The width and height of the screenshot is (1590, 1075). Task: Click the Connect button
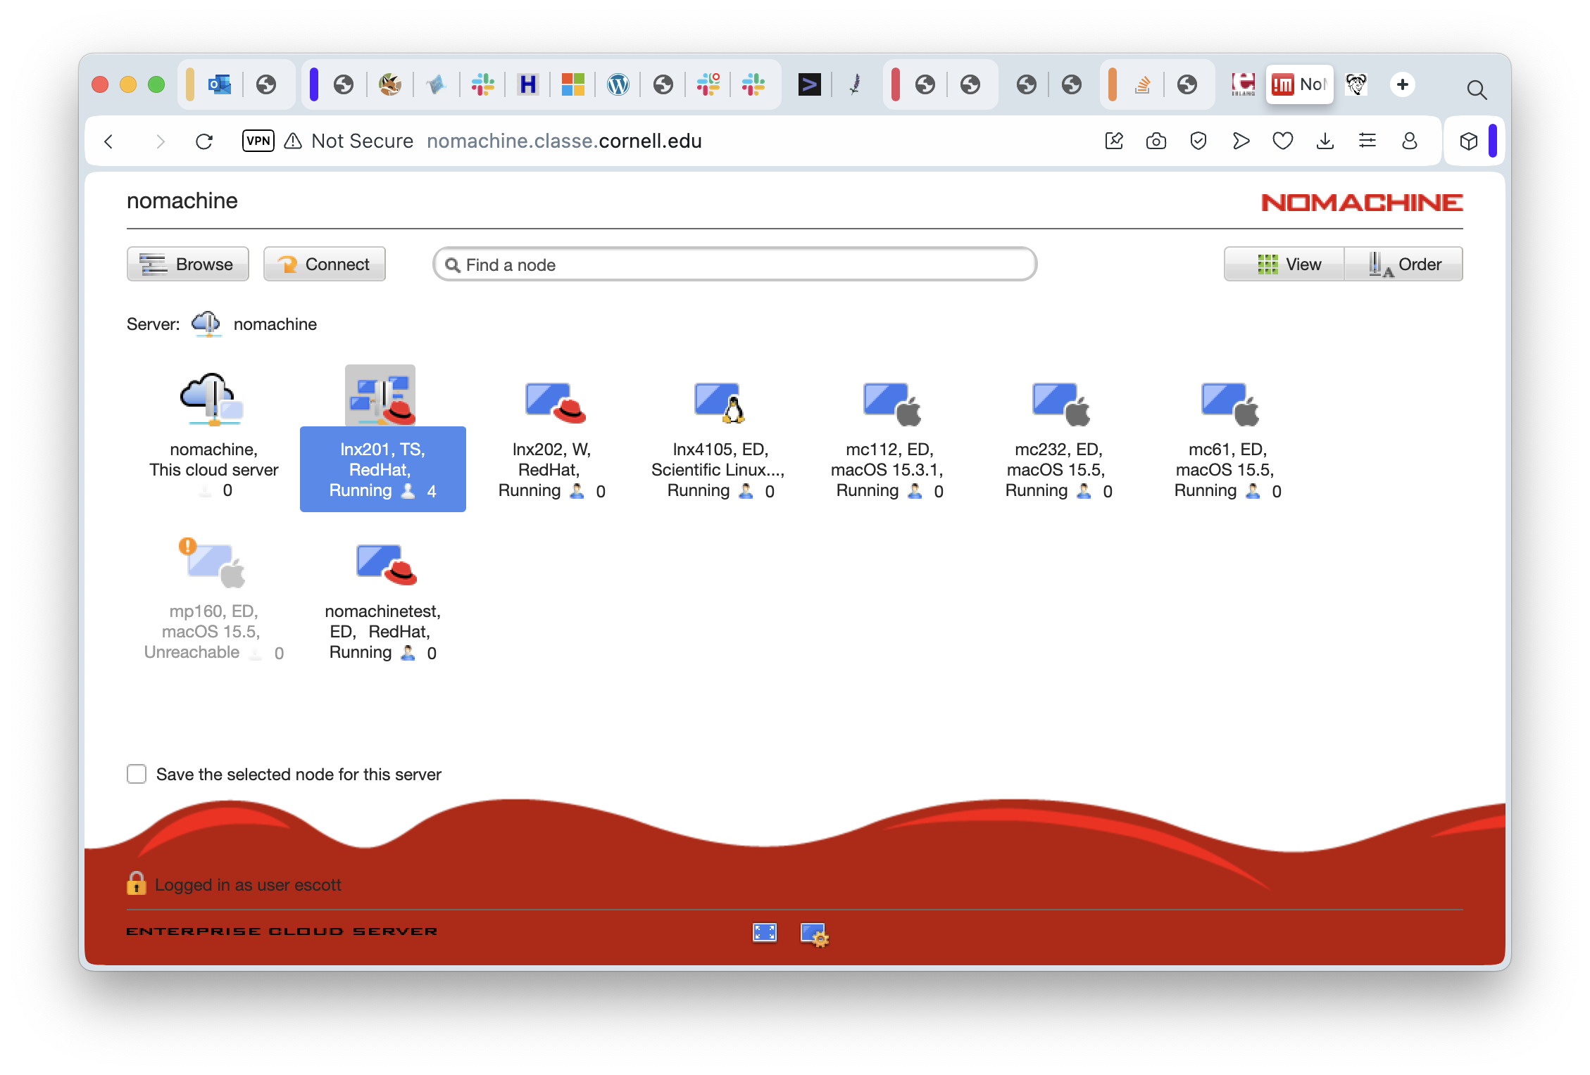pos(324,264)
